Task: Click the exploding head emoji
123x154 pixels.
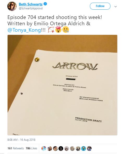Action: click(x=58, y=30)
